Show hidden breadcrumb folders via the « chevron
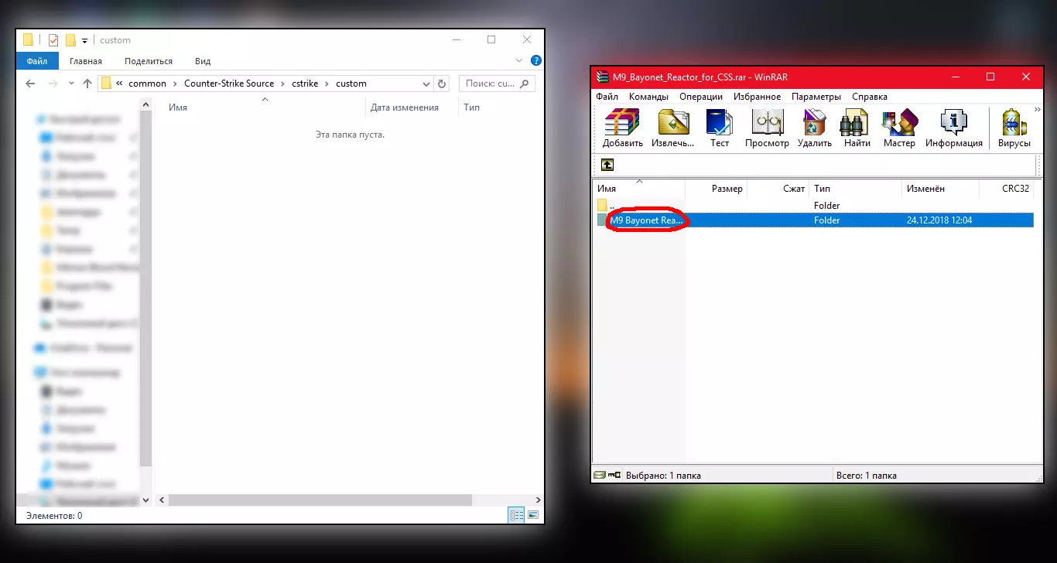1057x563 pixels. pyautogui.click(x=119, y=84)
